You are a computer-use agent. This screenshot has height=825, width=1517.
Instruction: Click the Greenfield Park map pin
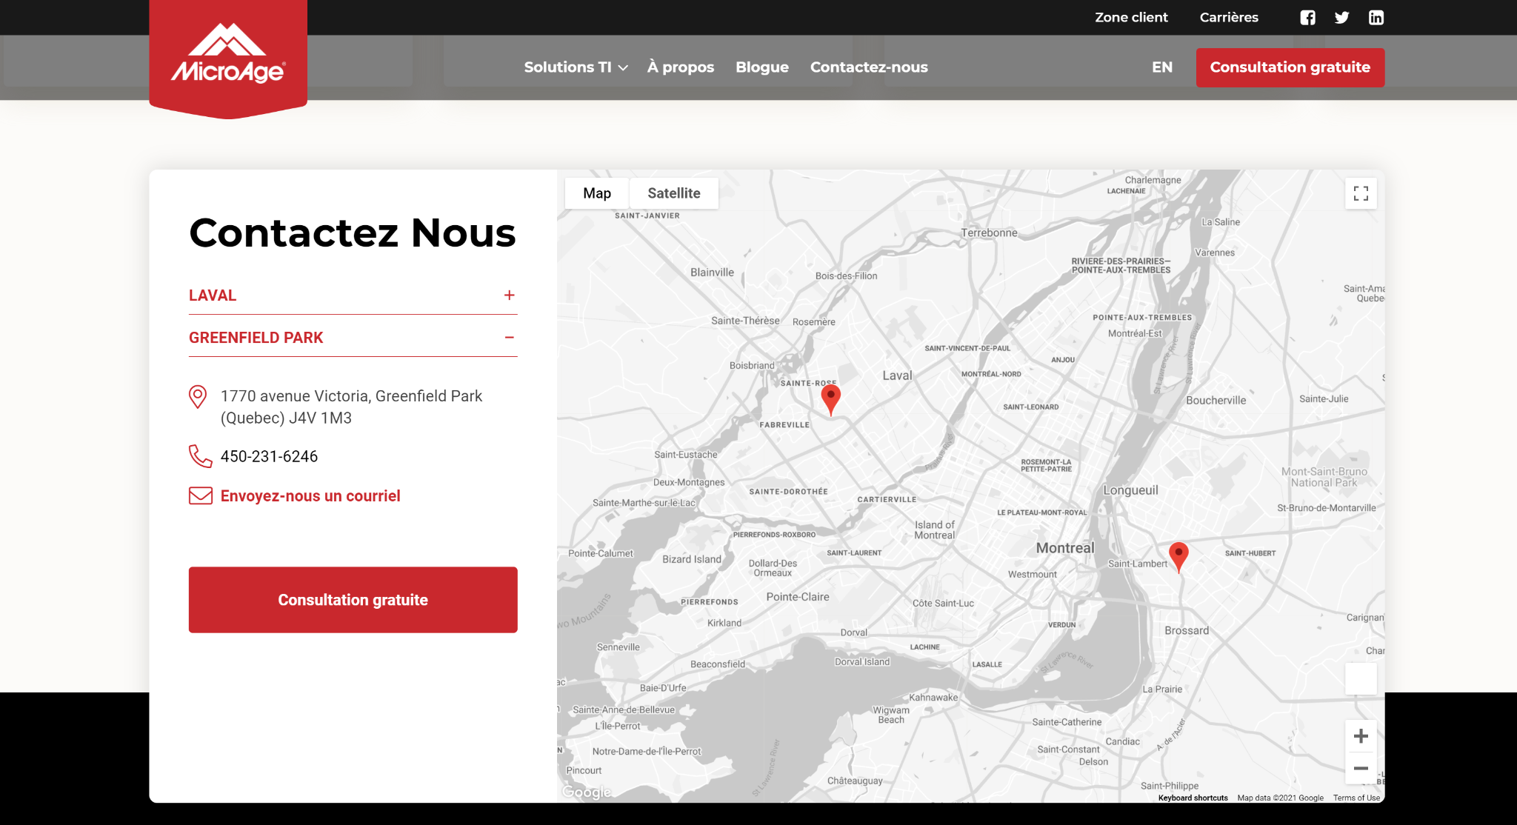1178,555
